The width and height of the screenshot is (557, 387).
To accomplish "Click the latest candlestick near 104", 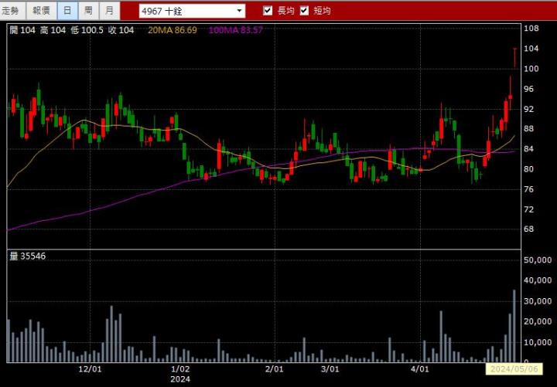I will tap(514, 57).
